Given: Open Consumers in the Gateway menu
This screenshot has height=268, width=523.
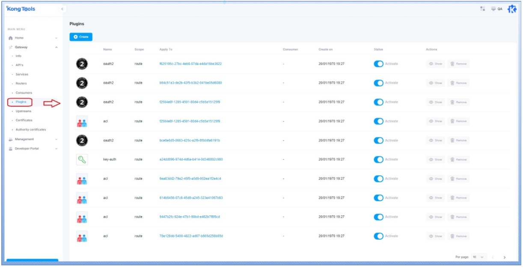Looking at the screenshot, I should 24,93.
